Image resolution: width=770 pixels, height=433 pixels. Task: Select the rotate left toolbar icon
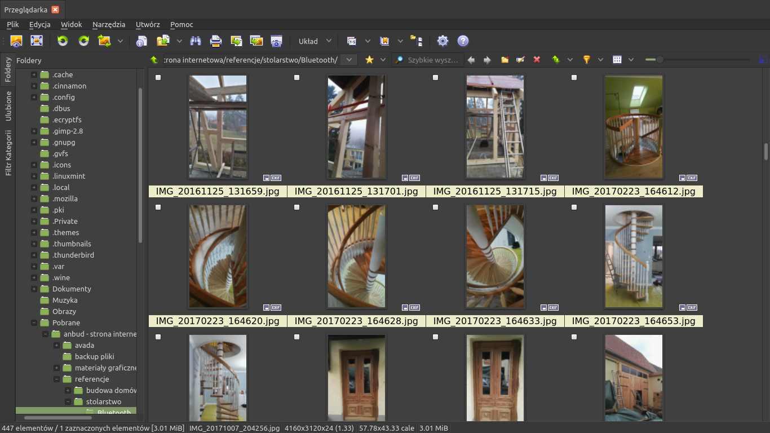tap(62, 41)
